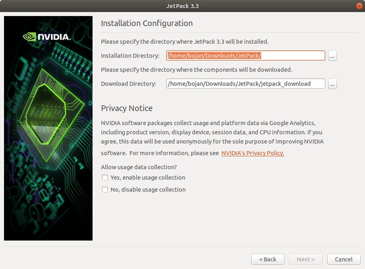Image resolution: width=365 pixels, height=269 pixels.
Task: Click the 'Allow usage data collection?' text
Action: (139, 167)
